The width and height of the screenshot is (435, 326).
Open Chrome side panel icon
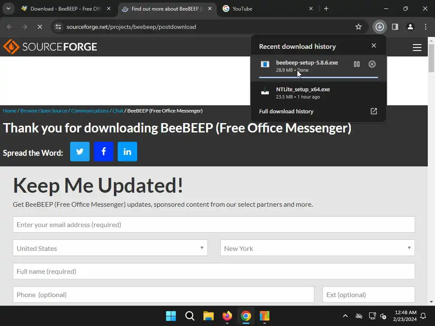pos(395,27)
